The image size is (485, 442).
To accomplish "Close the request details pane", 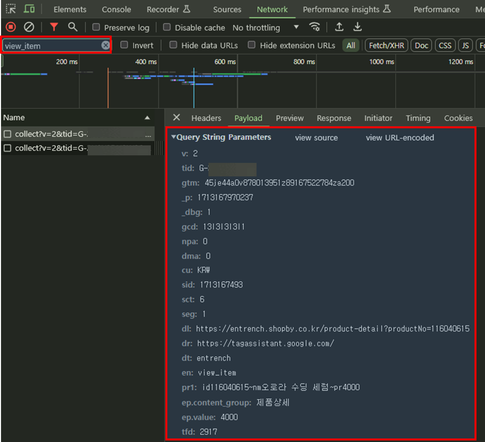I will click(176, 118).
